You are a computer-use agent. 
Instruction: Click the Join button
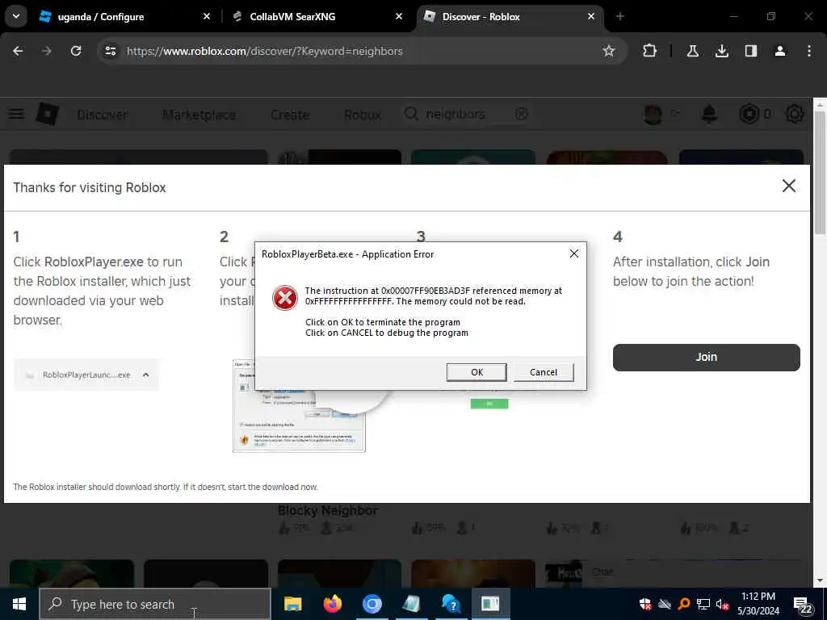[706, 357]
